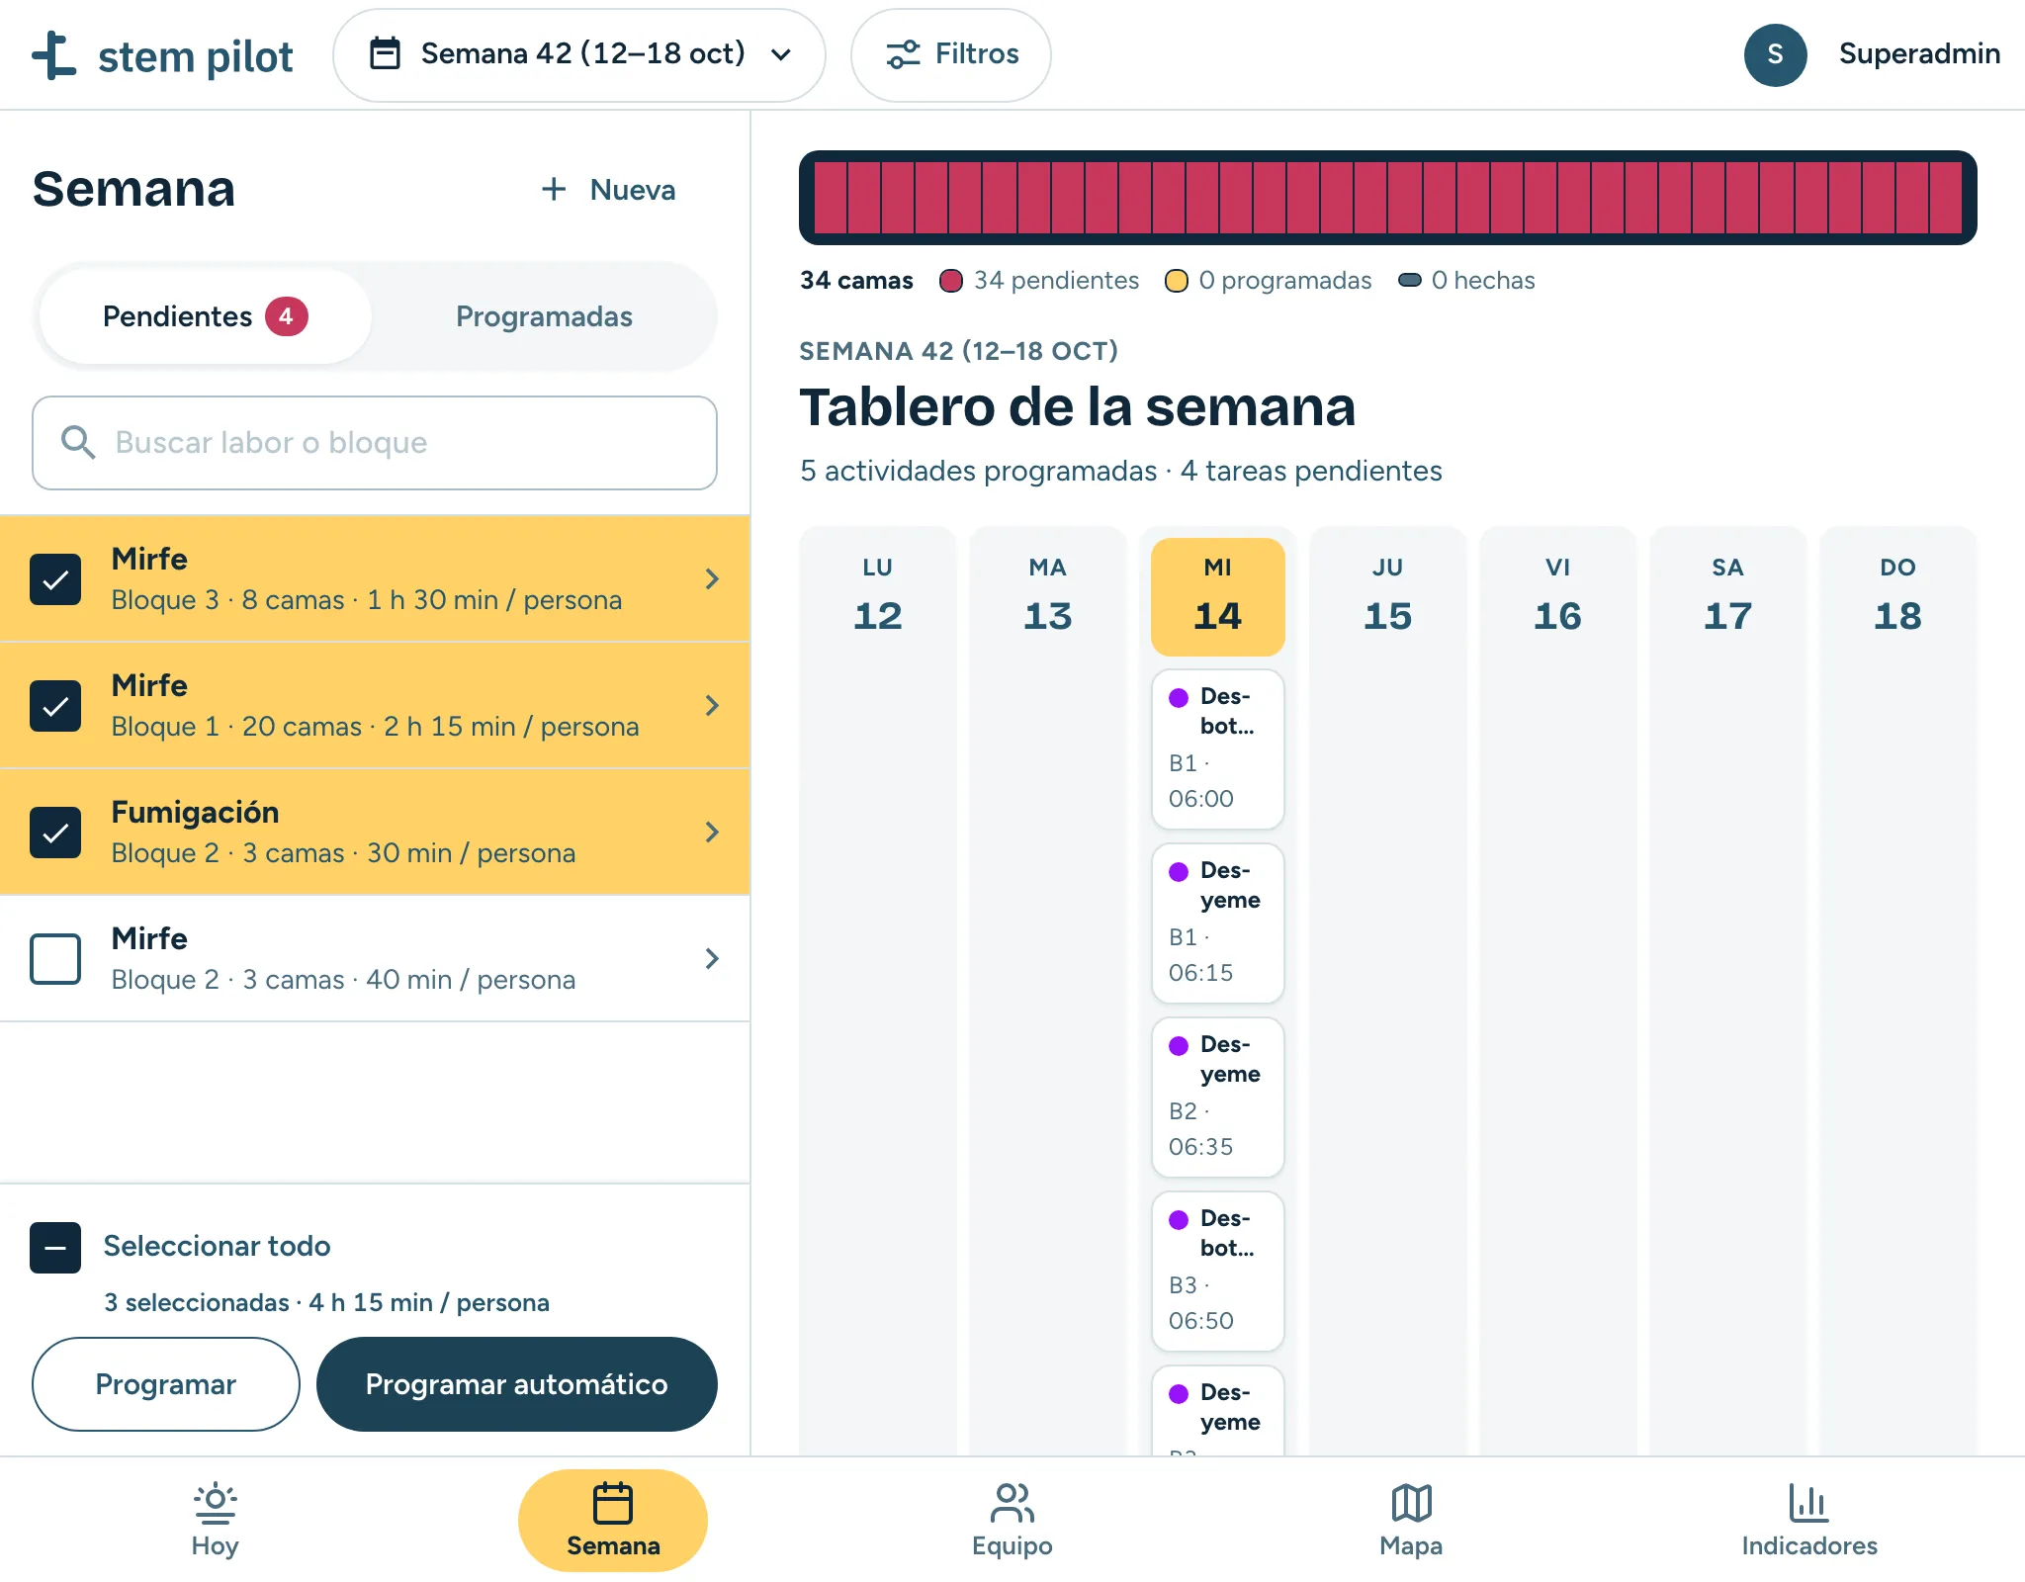The image size is (2025, 1582).
Task: Uncheck Mirfe Bloque 3 task checkbox
Action: pos(55,579)
